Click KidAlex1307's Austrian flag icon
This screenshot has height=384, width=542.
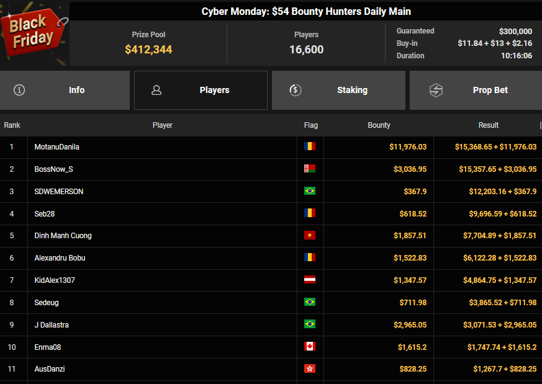pyautogui.click(x=309, y=280)
